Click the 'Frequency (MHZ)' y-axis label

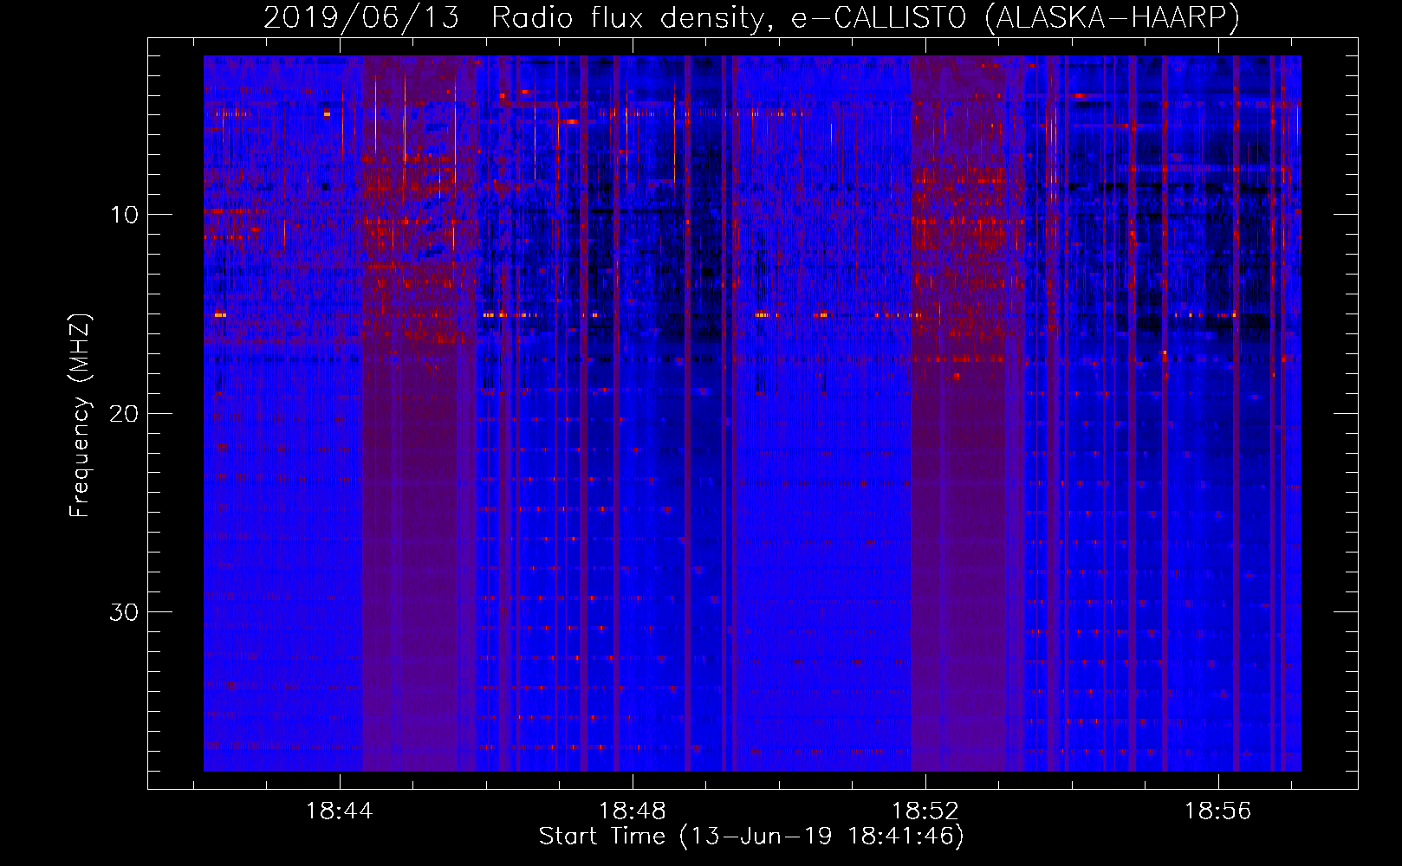pos(80,416)
